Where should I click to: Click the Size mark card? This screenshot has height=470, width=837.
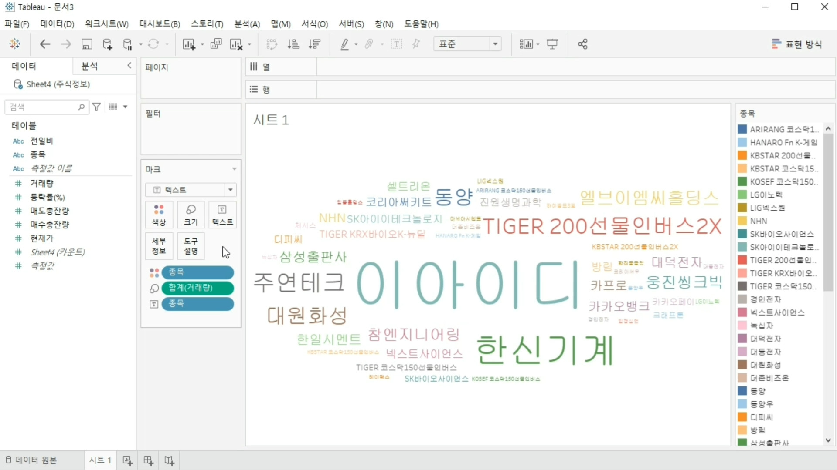[x=191, y=215]
